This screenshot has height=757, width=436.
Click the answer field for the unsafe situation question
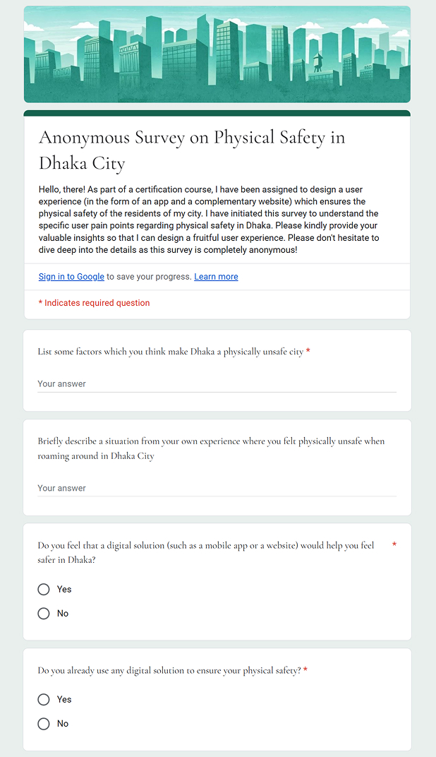point(217,488)
